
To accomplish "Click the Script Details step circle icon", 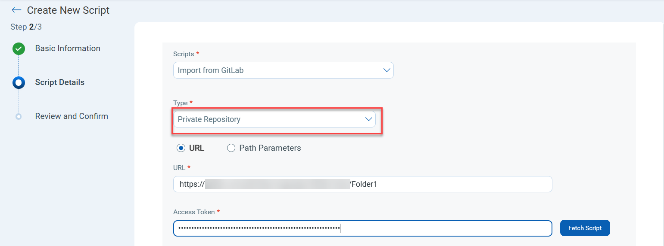I will tap(19, 82).
